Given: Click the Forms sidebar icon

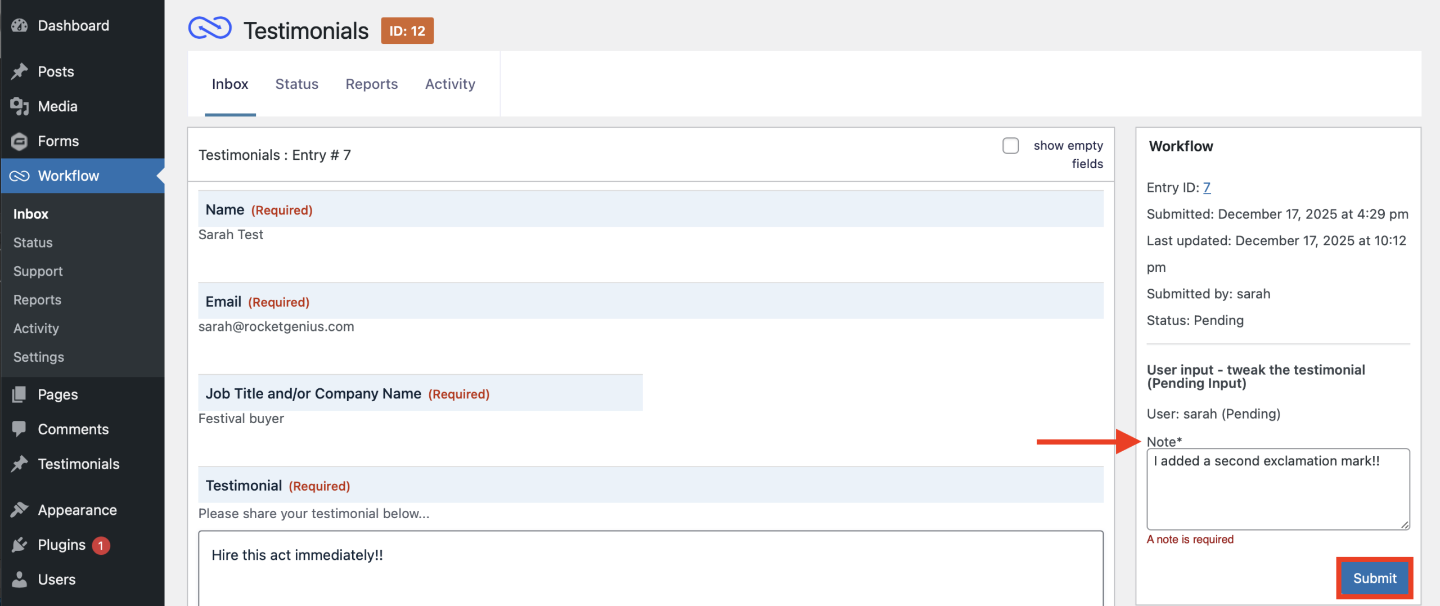Looking at the screenshot, I should pos(20,141).
